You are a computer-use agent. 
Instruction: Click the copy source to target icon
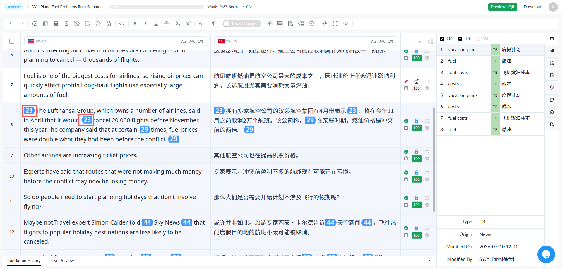pos(45,24)
